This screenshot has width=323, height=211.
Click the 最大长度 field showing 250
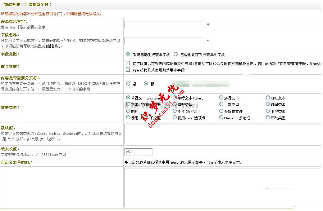pyautogui.click(x=138, y=152)
